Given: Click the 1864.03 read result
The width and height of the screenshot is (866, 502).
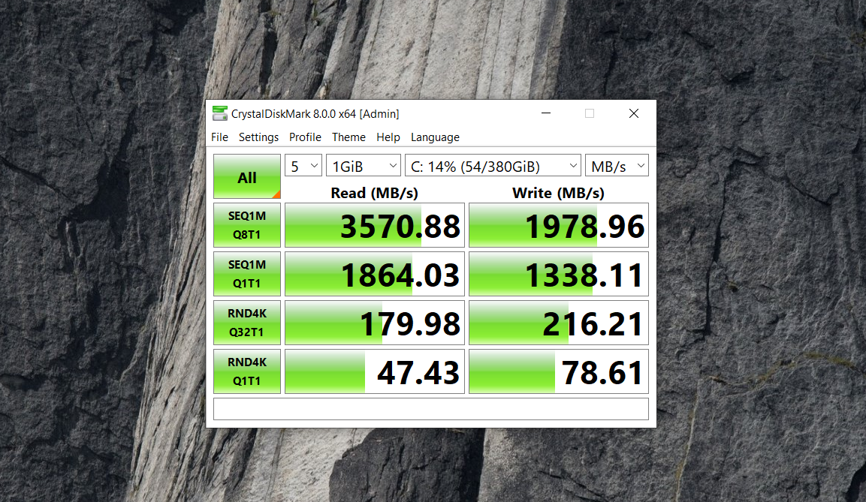Looking at the screenshot, I should 375,274.
